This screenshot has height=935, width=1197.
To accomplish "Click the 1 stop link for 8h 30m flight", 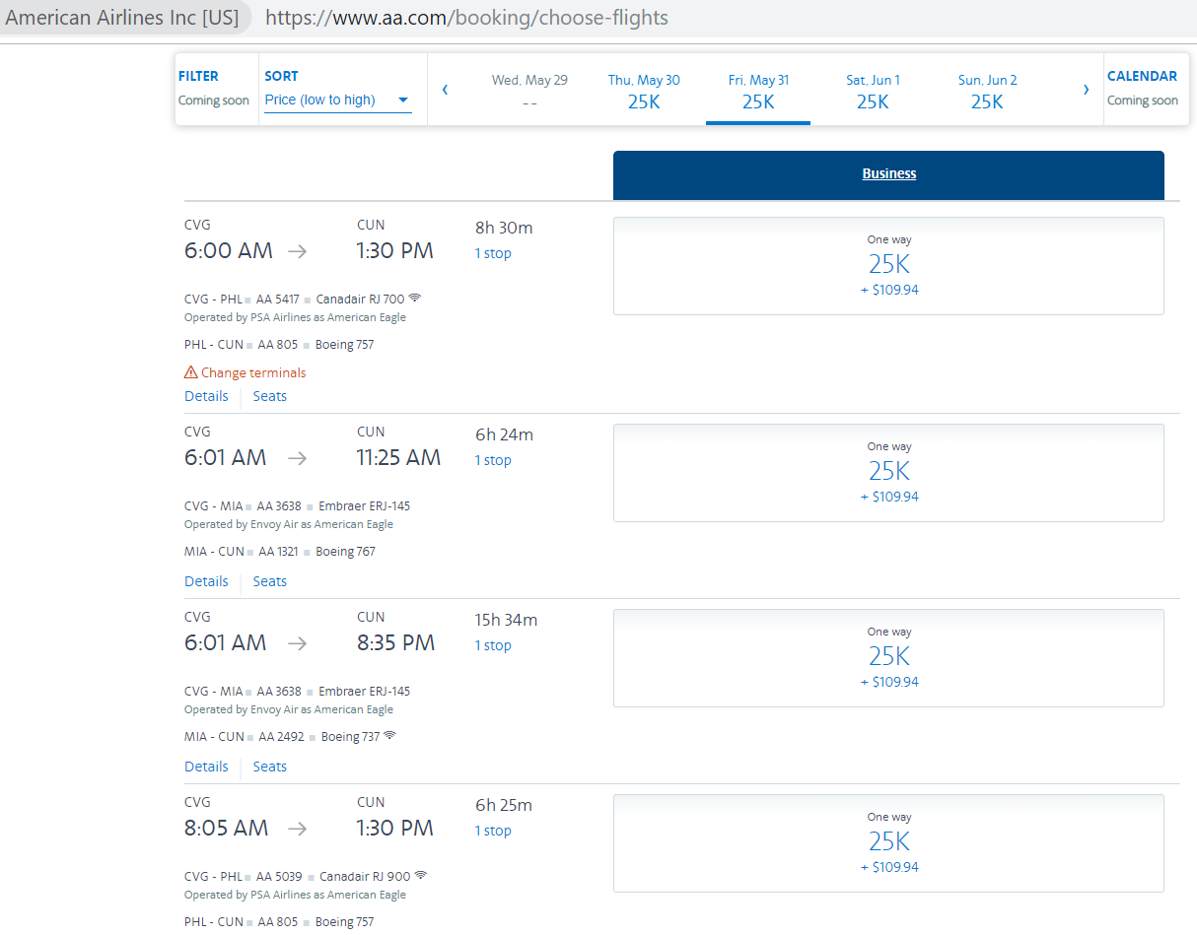I will [x=493, y=253].
